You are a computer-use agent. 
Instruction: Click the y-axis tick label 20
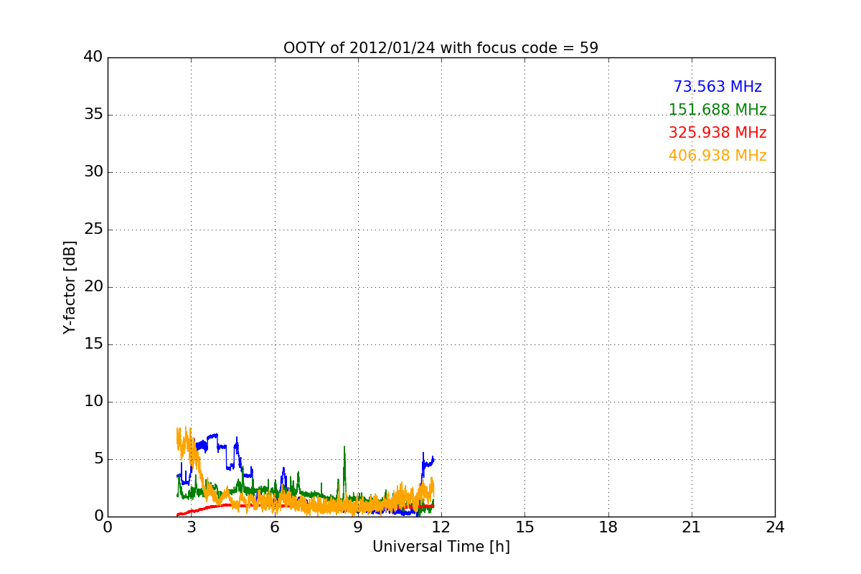click(x=93, y=287)
